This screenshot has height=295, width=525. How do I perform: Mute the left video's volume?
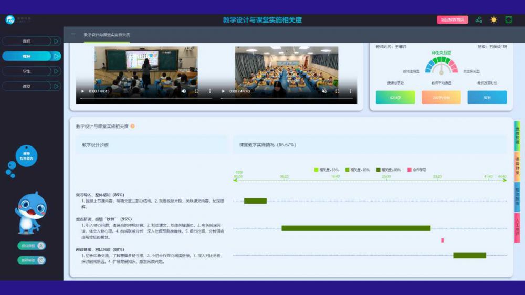pos(183,91)
